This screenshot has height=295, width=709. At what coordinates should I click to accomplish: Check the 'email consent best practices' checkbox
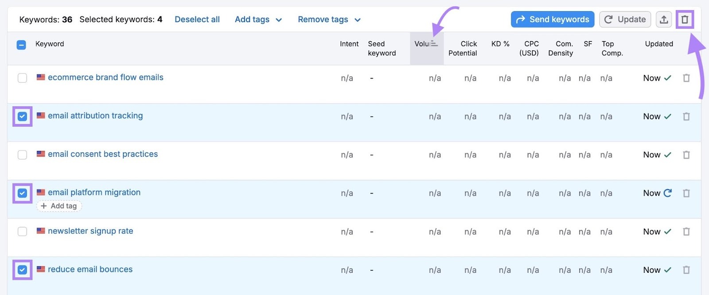pyautogui.click(x=22, y=155)
